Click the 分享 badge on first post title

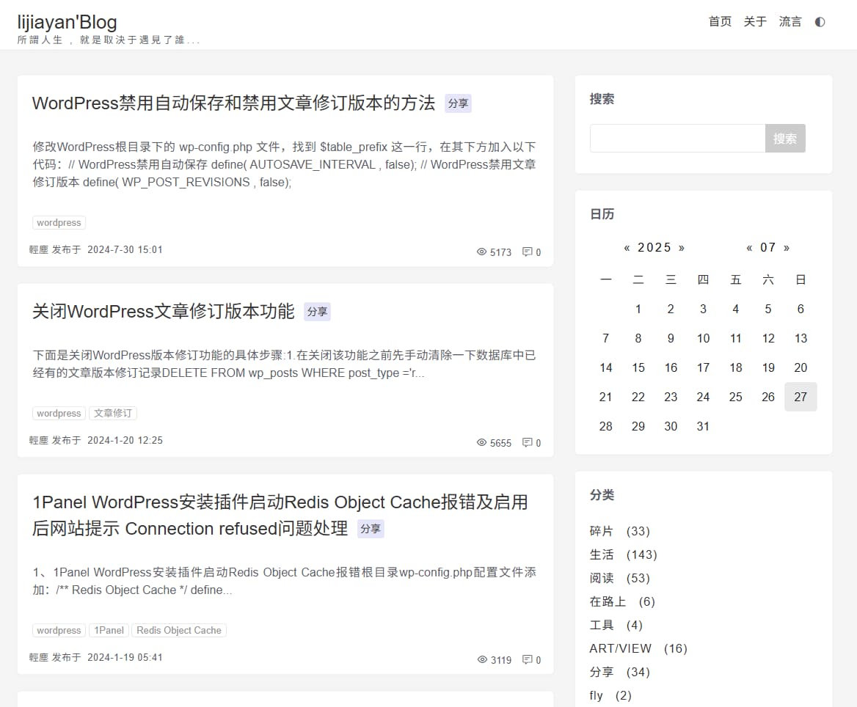(459, 103)
